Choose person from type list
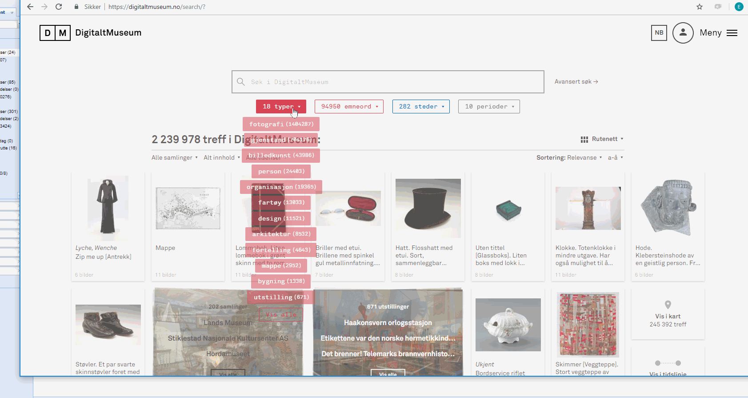This screenshot has width=748, height=398. pos(281,171)
